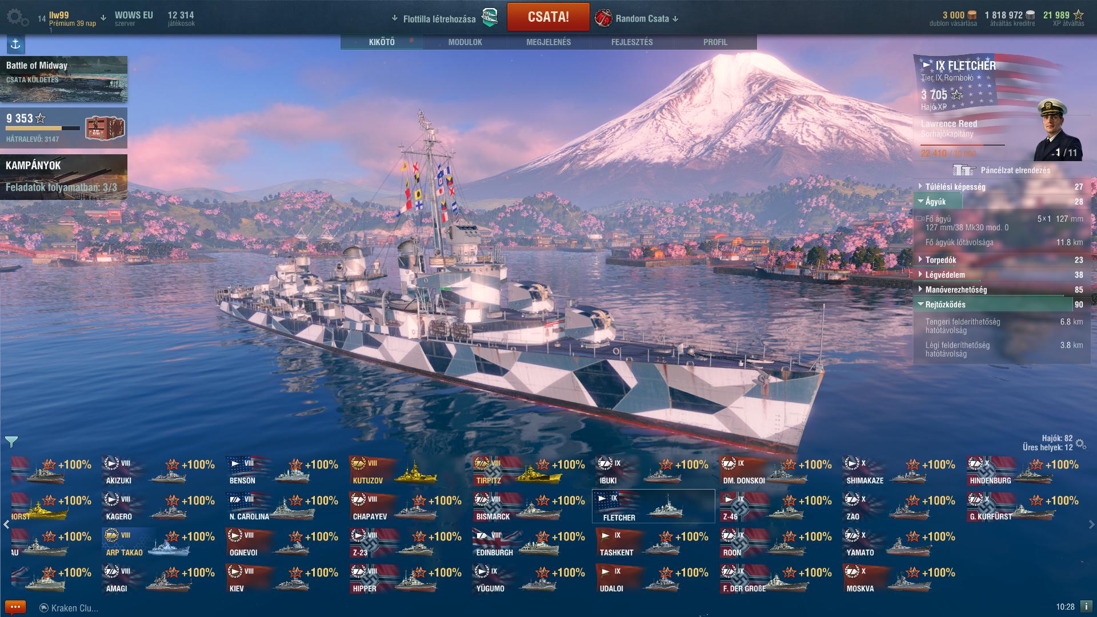The height and width of the screenshot is (617, 1097).
Task: Click the division creation flag icon
Action: [x=489, y=18]
